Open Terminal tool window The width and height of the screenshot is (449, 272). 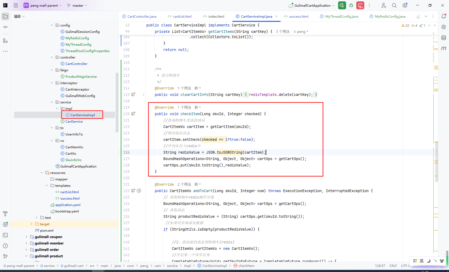pyautogui.click(x=5, y=235)
